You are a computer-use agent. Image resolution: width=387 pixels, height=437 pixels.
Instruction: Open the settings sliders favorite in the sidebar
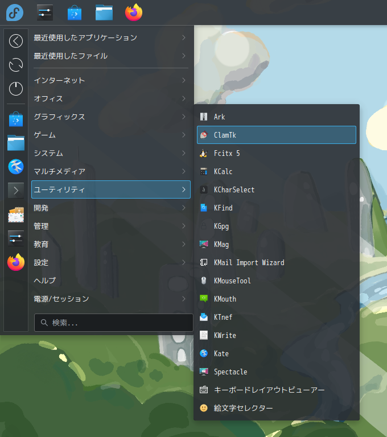[16, 238]
